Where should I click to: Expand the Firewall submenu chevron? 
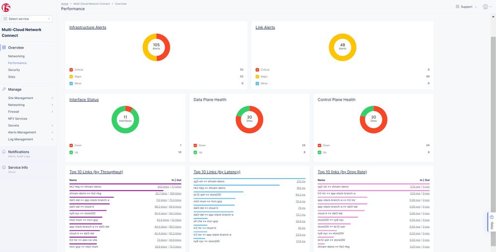[52, 112]
